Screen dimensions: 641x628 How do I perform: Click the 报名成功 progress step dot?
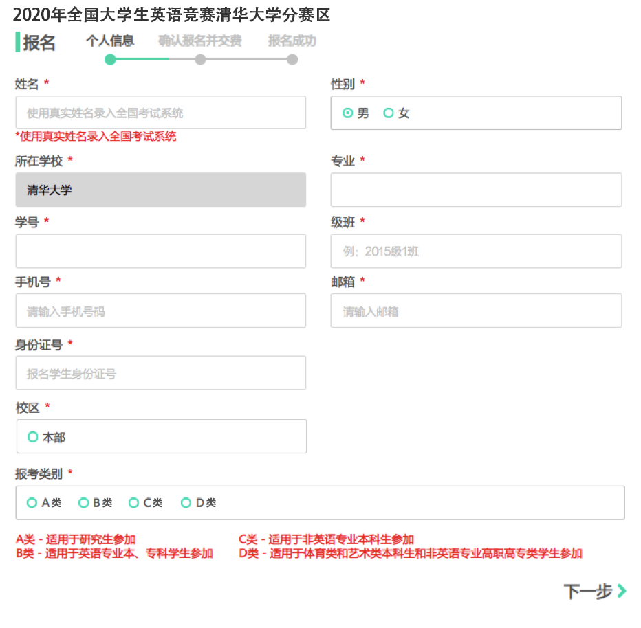pos(292,60)
